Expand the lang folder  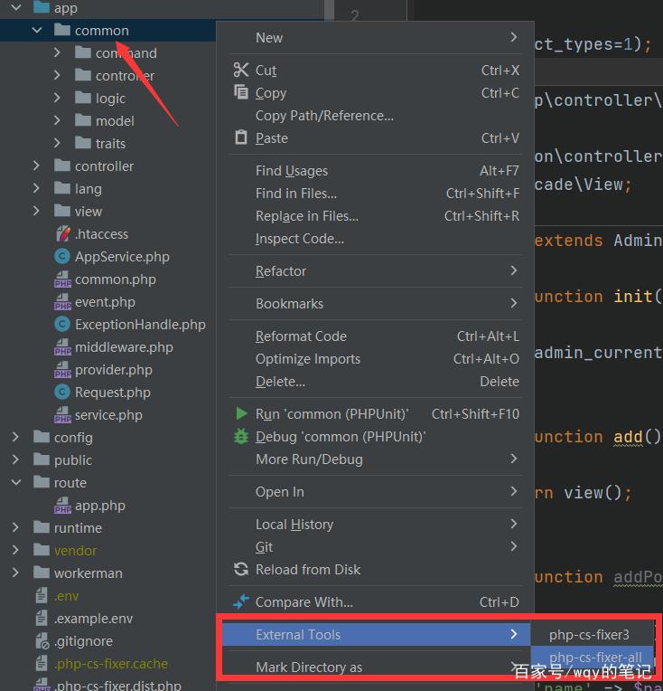point(36,188)
